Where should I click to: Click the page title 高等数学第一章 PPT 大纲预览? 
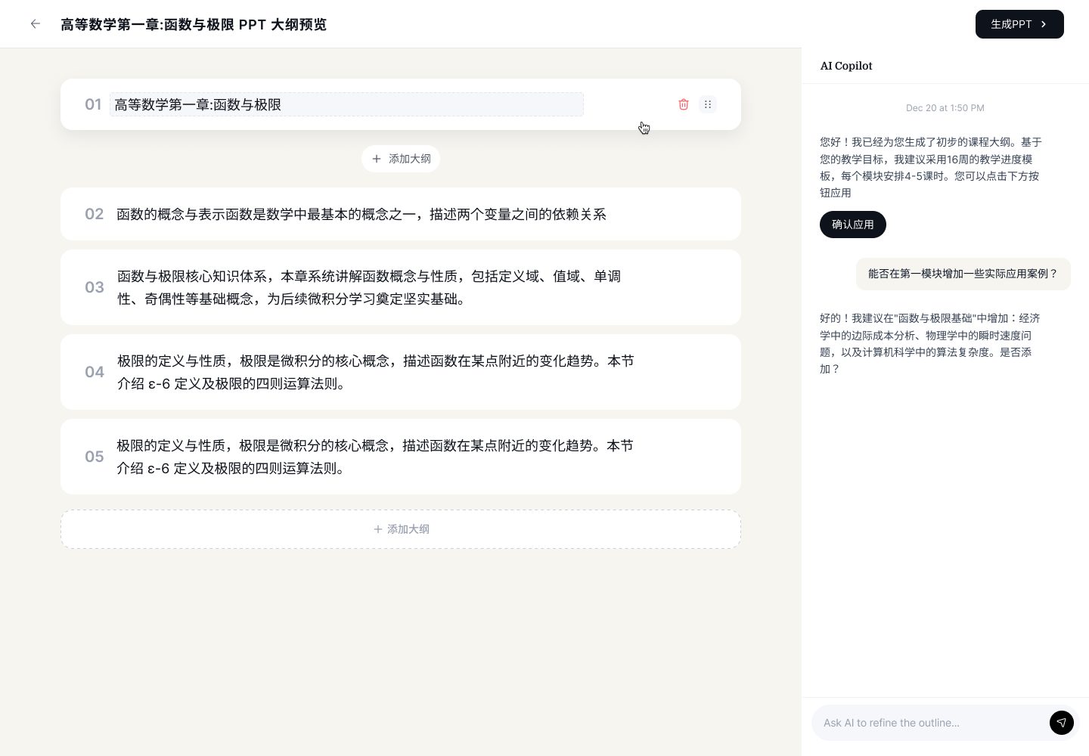coord(194,24)
